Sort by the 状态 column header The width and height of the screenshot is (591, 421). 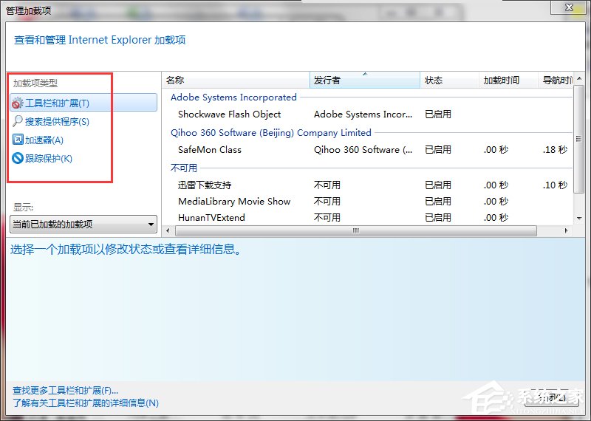(449, 80)
